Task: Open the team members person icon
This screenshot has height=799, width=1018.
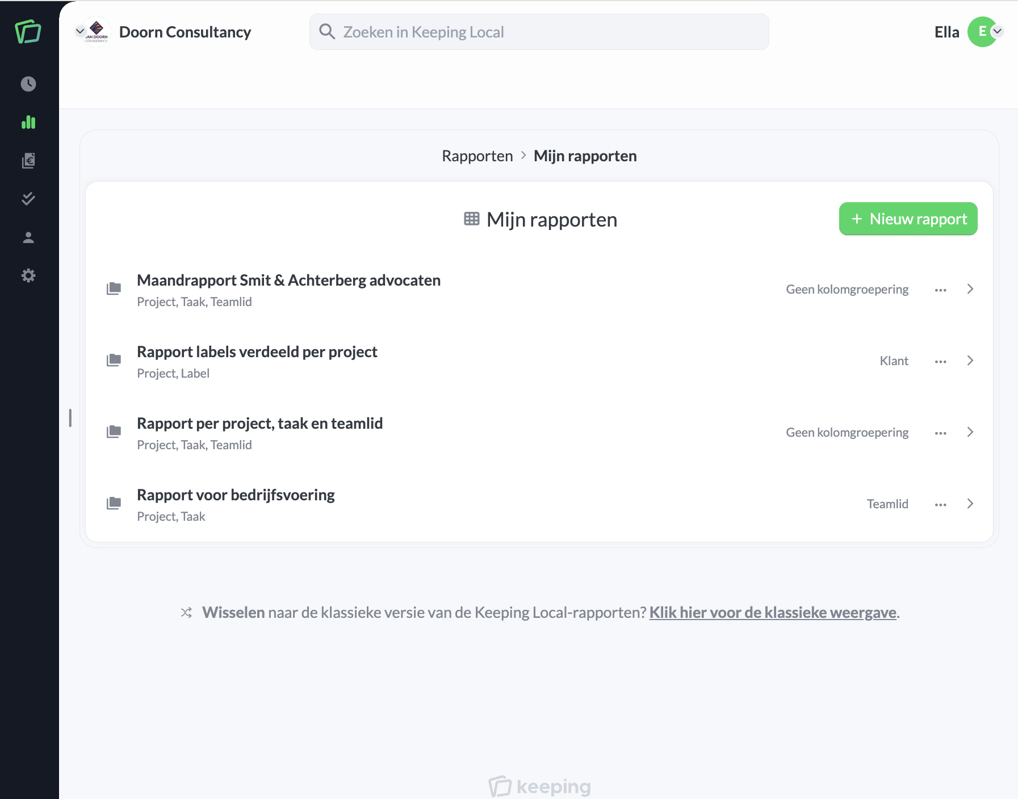Action: click(28, 237)
